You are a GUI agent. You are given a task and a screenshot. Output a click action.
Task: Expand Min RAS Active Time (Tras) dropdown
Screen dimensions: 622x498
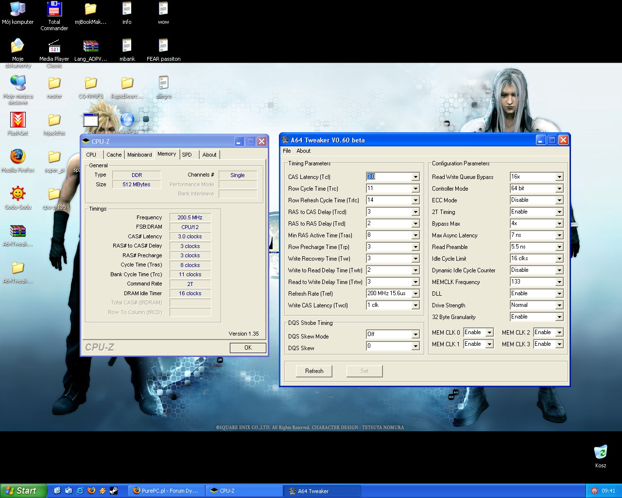point(415,235)
